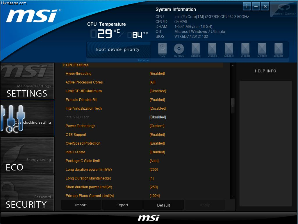The width and height of the screenshot is (298, 224).
Task: Edit Short duration power limit [250] value
Action: point(154,187)
